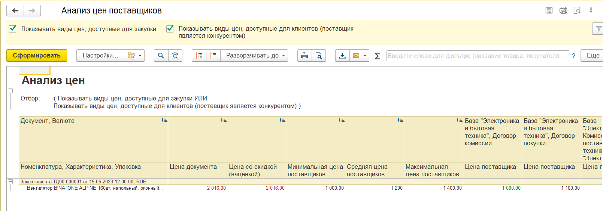Open the report variants dropdown next to Настройки
This screenshot has height=211, width=603.
click(x=135, y=56)
